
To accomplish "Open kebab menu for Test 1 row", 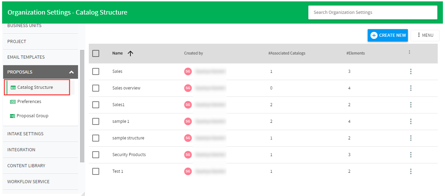I will pyautogui.click(x=411, y=171).
